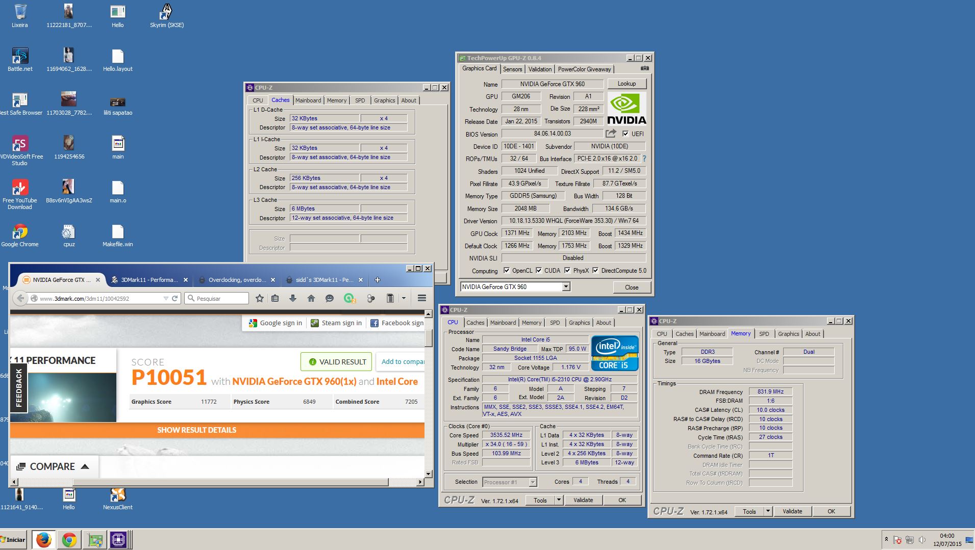The width and height of the screenshot is (975, 550).
Task: Show hidden tray icons with the arrow
Action: (x=886, y=539)
